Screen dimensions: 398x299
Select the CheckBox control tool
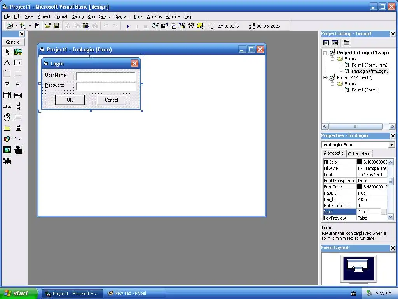pos(7,84)
